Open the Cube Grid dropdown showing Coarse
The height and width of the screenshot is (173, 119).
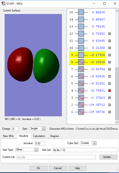coord(88,143)
